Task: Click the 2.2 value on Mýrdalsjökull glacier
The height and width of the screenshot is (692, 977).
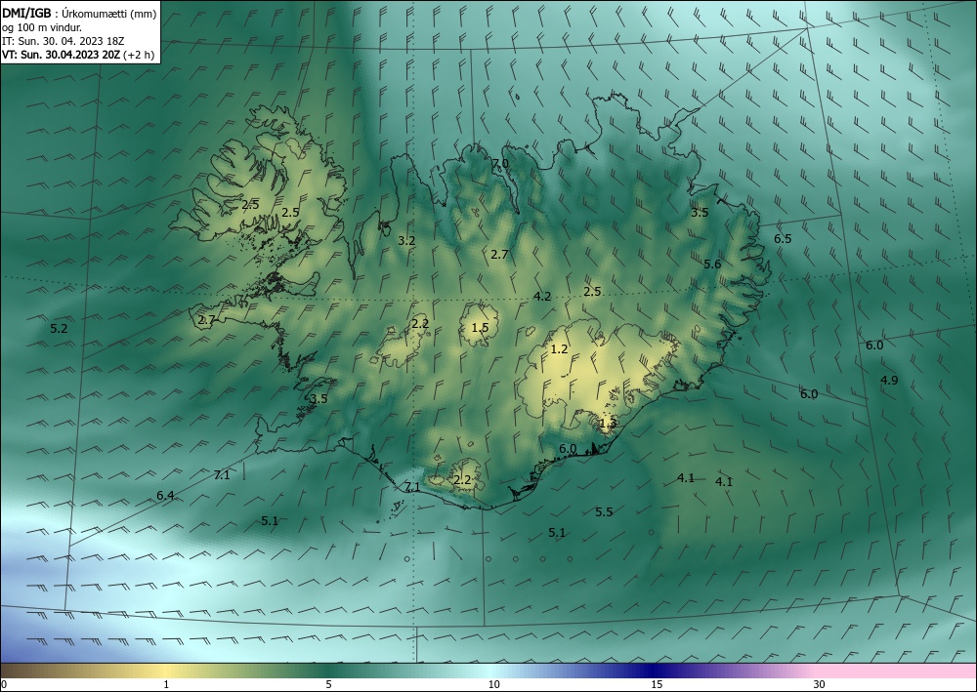Action: click(x=462, y=480)
